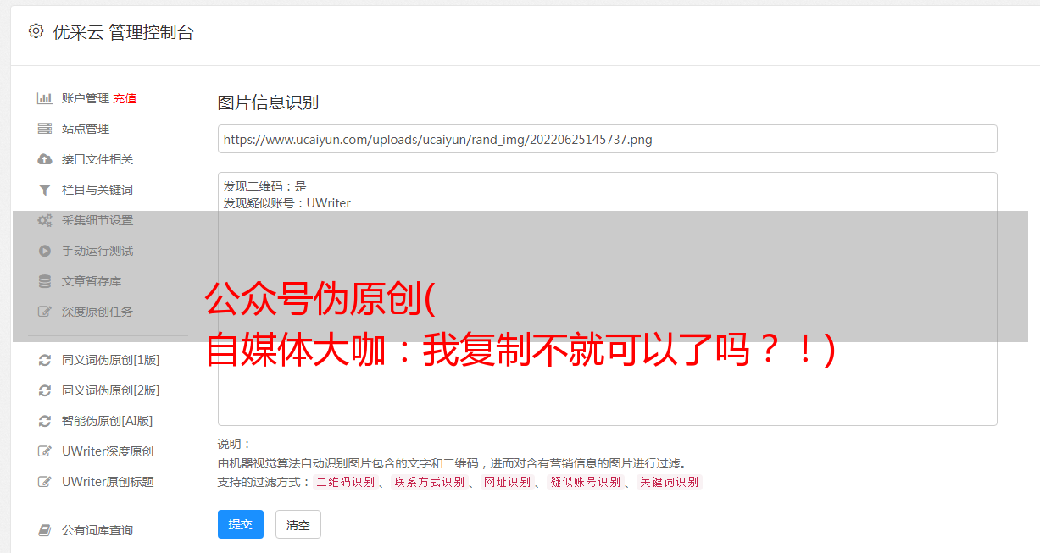Open 文章暂存库 menu item
This screenshot has width=1040, height=553.
[92, 281]
